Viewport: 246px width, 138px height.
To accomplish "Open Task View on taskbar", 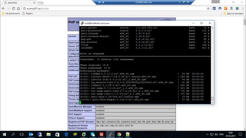I will click(22, 134).
